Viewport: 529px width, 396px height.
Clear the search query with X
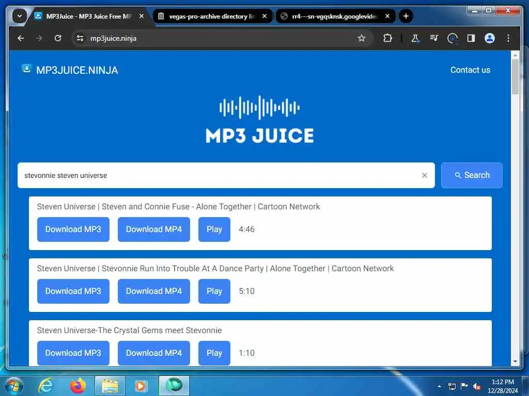point(425,175)
